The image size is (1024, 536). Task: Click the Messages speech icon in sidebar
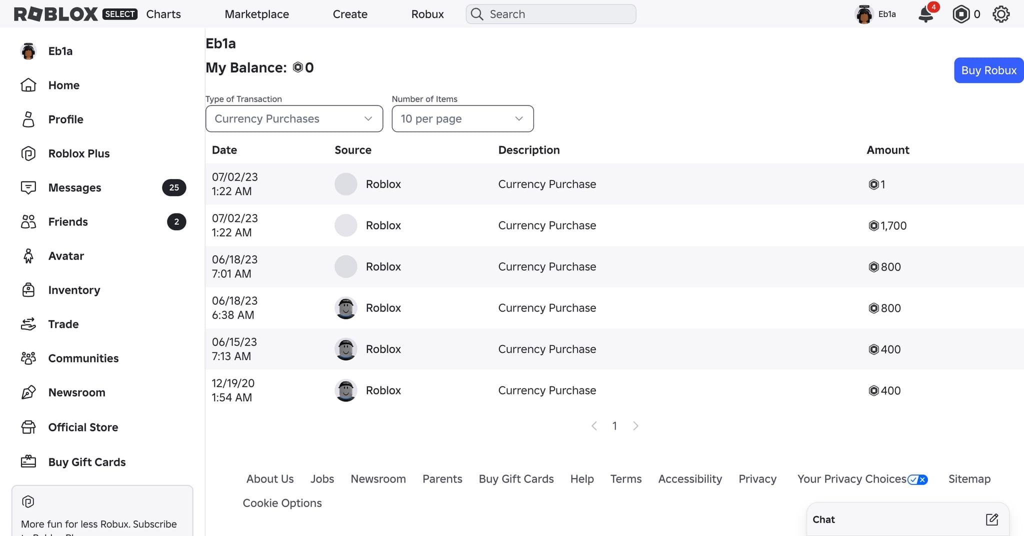(28, 187)
